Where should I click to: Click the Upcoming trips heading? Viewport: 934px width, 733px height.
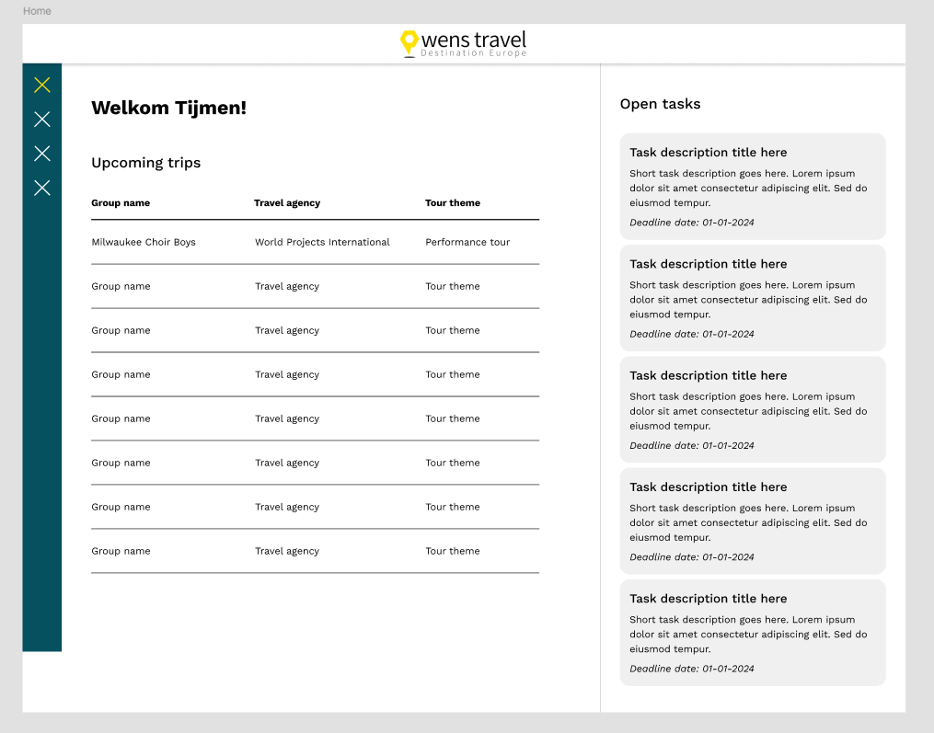[146, 163]
